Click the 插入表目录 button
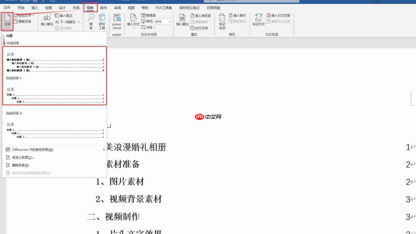The image size is (416, 234). 201,15
